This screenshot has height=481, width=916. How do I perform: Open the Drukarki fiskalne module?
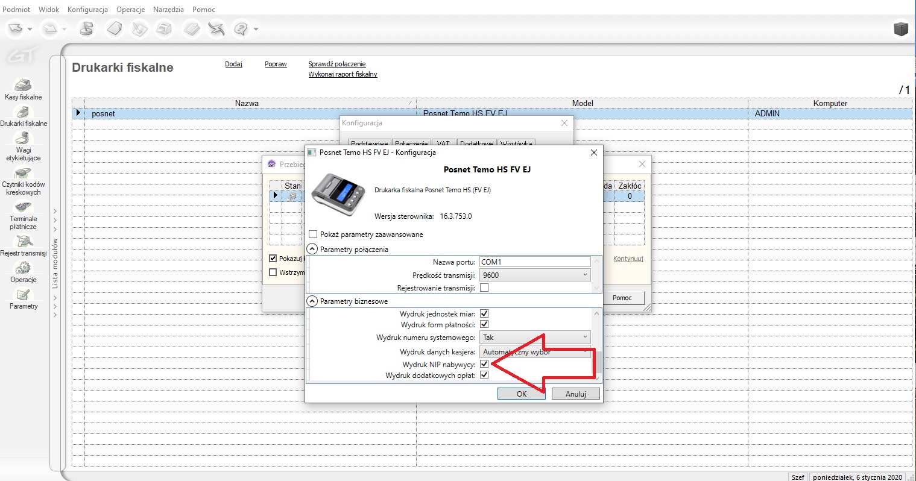[x=24, y=116]
